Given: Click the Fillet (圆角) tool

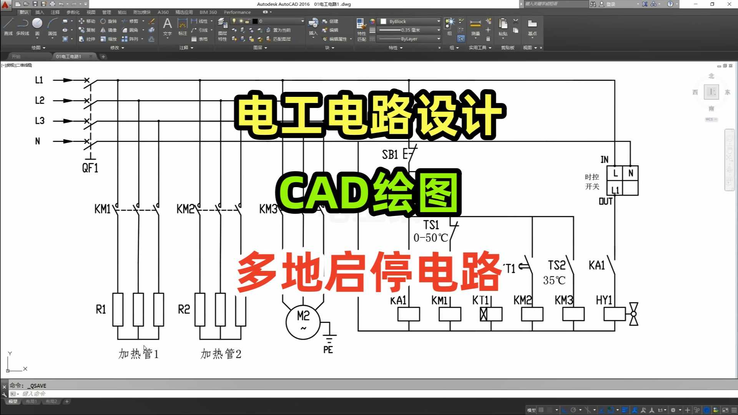Looking at the screenshot, I should click(130, 30).
